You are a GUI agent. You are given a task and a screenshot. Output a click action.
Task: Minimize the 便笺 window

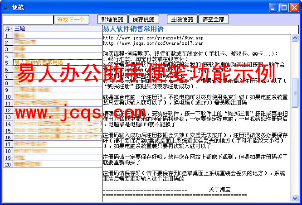point(273,8)
